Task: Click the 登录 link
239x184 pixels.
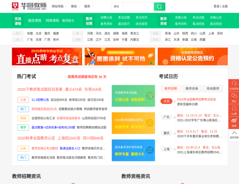Action: coord(216,6)
